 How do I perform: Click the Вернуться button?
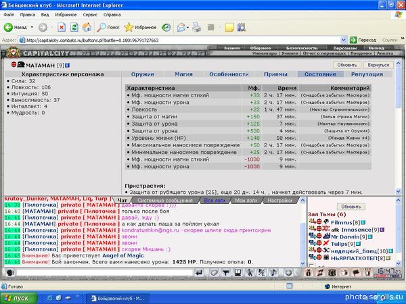(x=378, y=65)
